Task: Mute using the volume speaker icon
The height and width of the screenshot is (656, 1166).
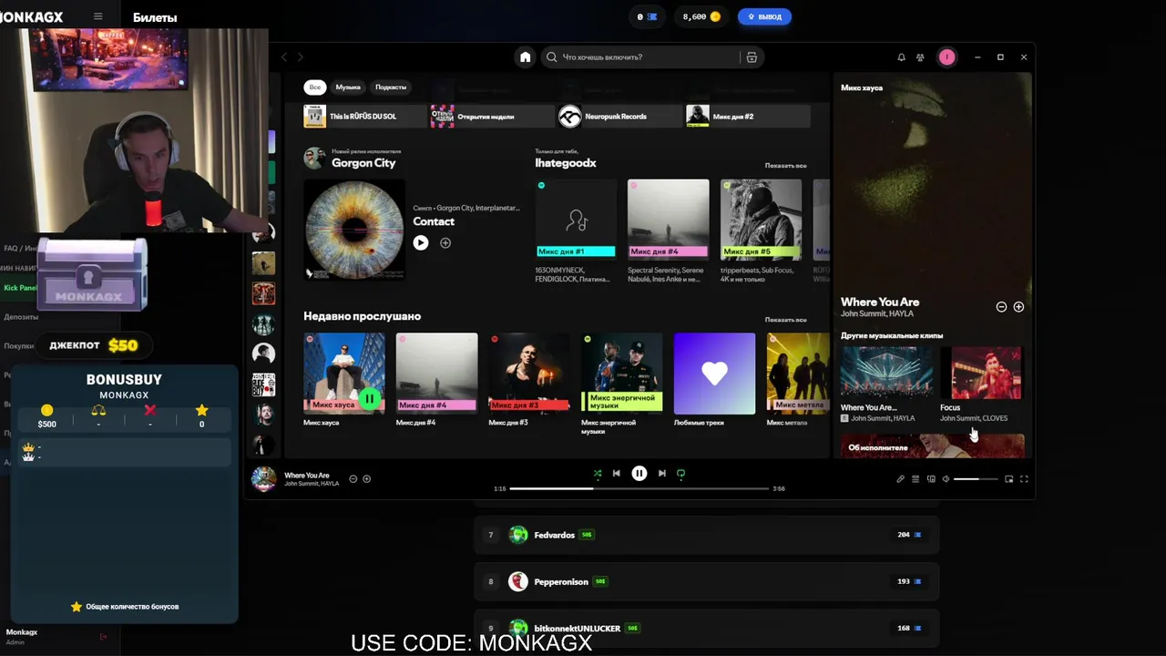Action: [946, 478]
